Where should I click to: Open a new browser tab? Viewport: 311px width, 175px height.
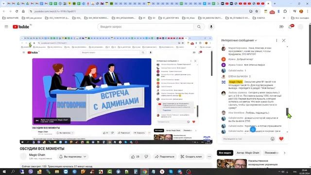[275, 3]
